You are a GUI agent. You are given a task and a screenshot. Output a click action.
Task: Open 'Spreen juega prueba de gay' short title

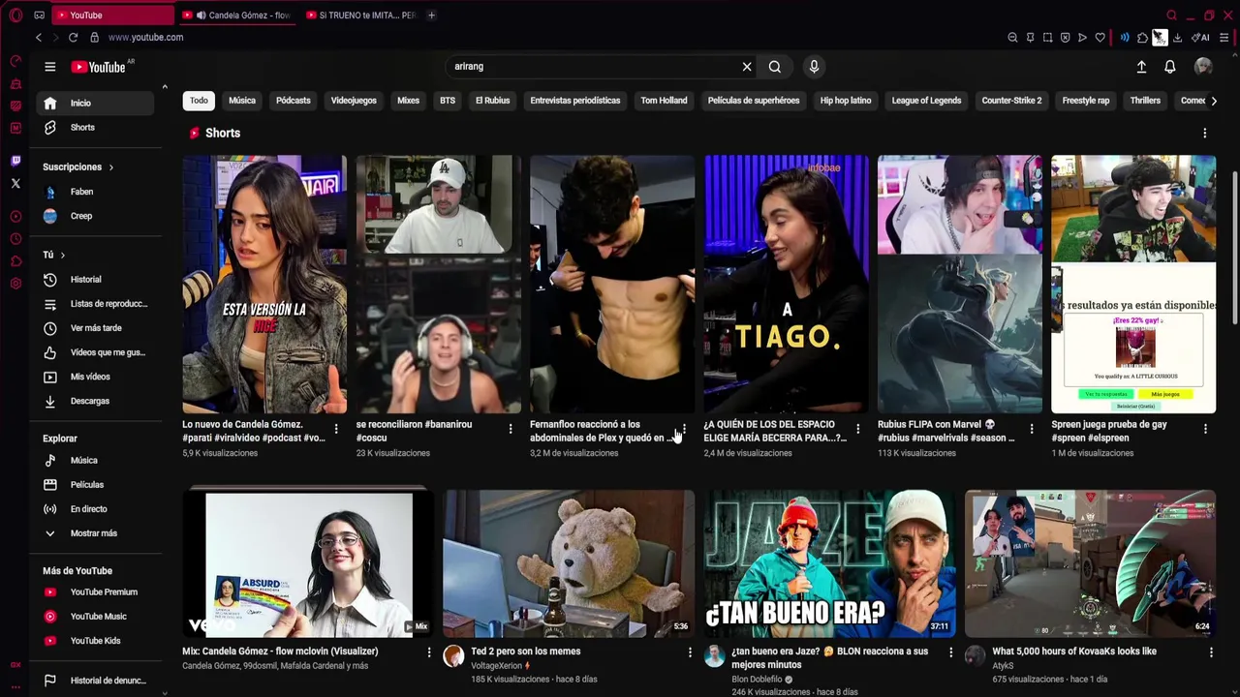tap(1109, 431)
